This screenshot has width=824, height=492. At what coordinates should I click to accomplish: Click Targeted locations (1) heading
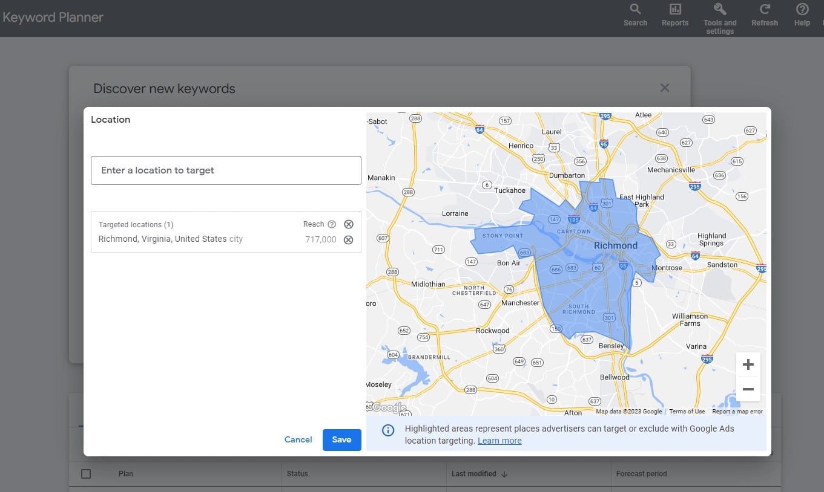(x=136, y=224)
